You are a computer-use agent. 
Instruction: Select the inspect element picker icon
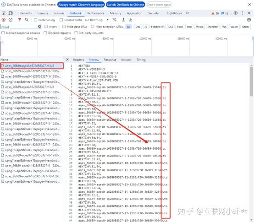pos(4,13)
